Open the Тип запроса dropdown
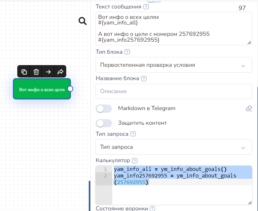The height and width of the screenshot is (211, 258). [x=174, y=147]
